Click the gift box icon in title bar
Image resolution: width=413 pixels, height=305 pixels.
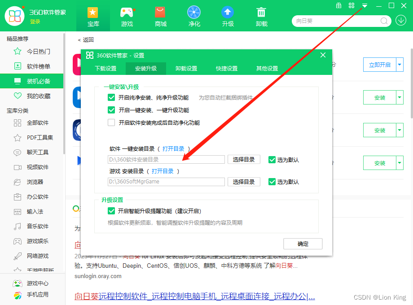click(x=339, y=5)
